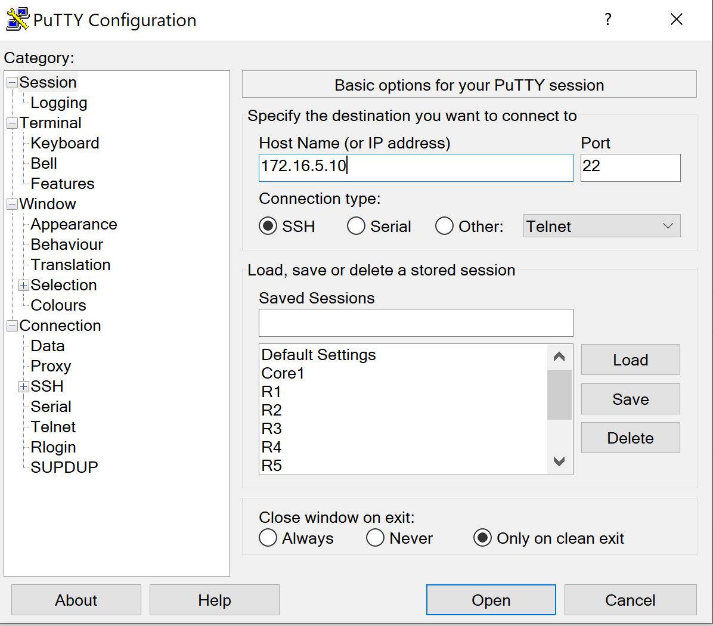713x626 pixels.
Task: Open Selection settings category
Action: (63, 285)
